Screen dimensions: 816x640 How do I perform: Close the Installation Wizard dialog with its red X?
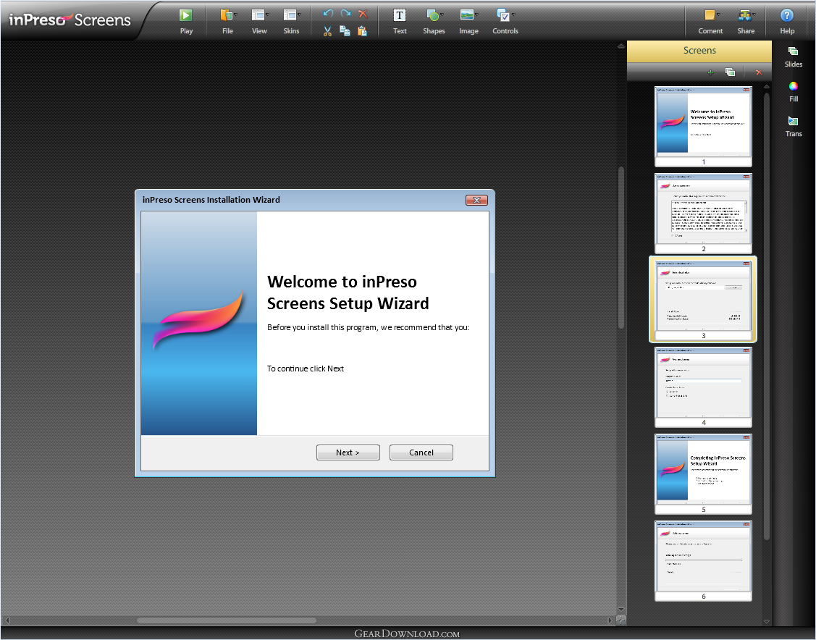tap(476, 200)
